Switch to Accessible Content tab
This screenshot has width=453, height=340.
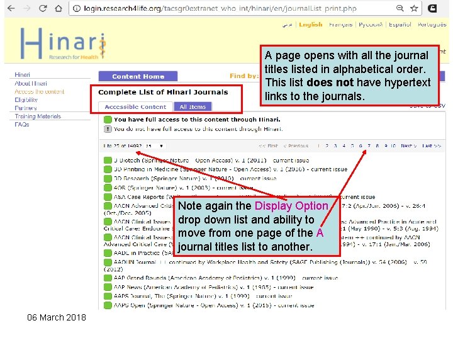tap(135, 106)
